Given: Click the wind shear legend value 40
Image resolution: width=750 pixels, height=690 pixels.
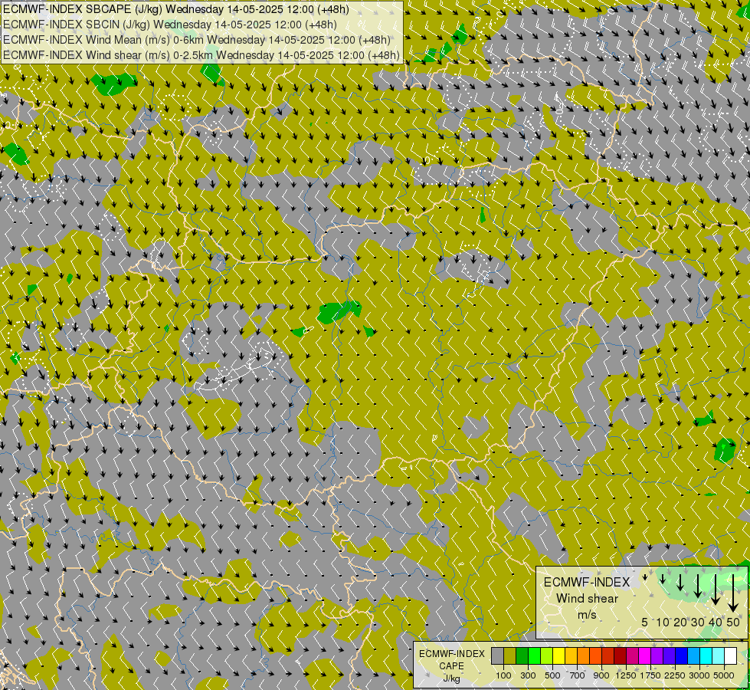Looking at the screenshot, I should [716, 622].
